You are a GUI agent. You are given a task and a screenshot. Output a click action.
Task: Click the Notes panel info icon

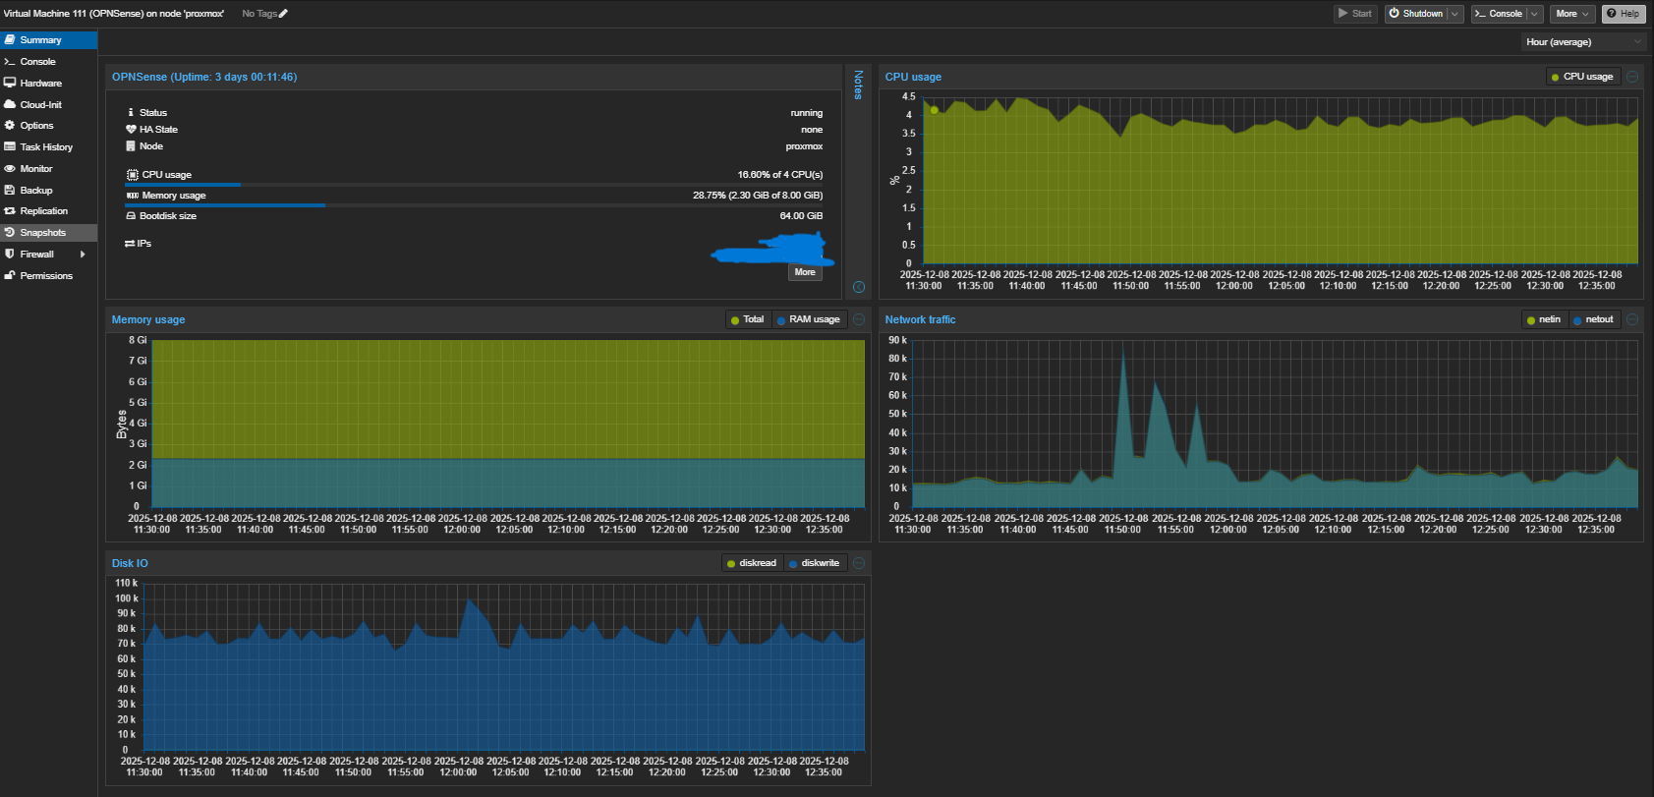[x=859, y=287]
